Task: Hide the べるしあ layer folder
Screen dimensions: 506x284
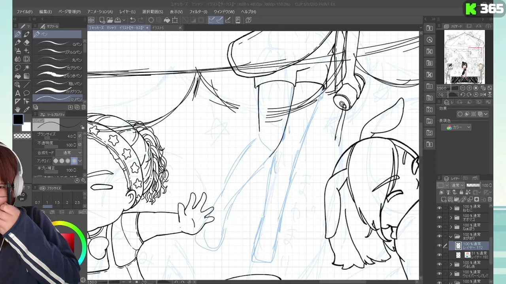Action: [439, 264]
